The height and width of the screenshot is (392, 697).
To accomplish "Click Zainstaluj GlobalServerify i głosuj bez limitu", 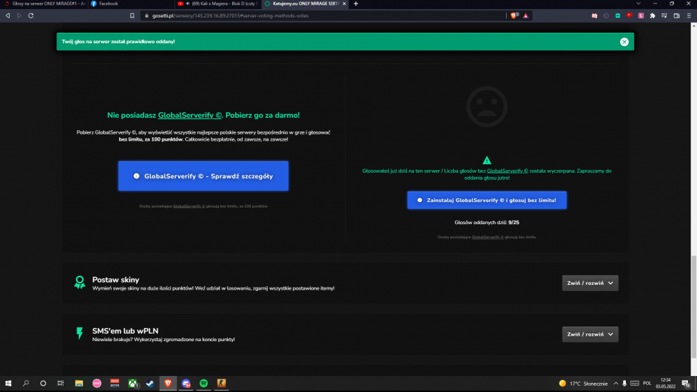I will [487, 201].
